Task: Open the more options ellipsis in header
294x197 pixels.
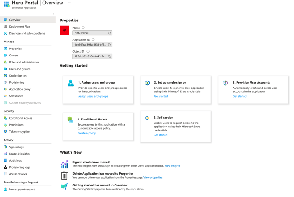Action: 69,3
